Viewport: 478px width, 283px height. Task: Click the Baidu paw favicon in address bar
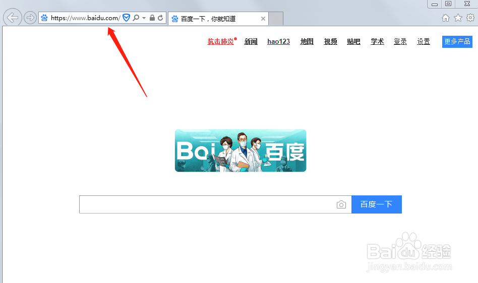point(44,18)
